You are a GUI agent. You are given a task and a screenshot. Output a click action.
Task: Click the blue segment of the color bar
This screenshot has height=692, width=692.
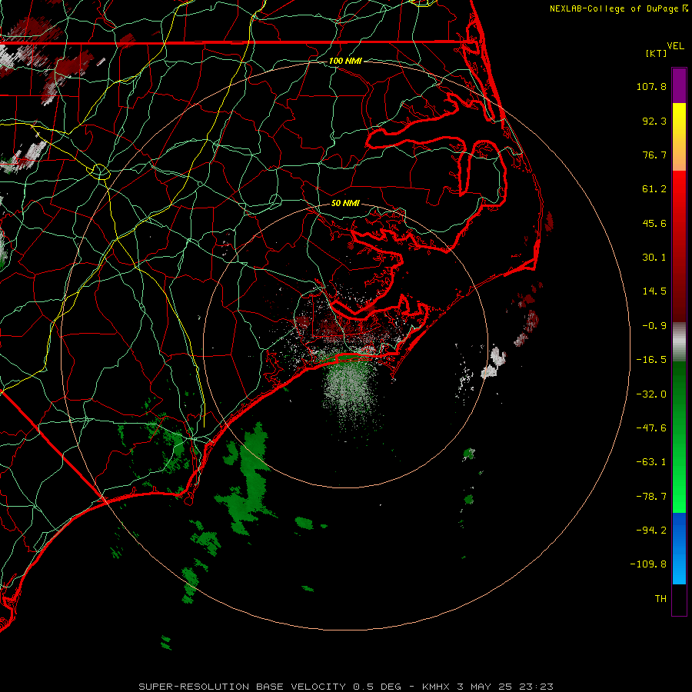(x=679, y=548)
